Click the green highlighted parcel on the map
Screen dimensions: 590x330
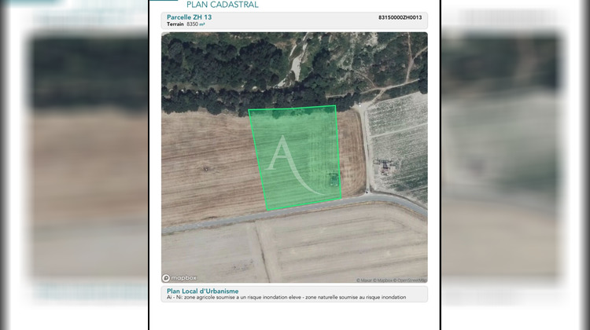[x=295, y=158]
